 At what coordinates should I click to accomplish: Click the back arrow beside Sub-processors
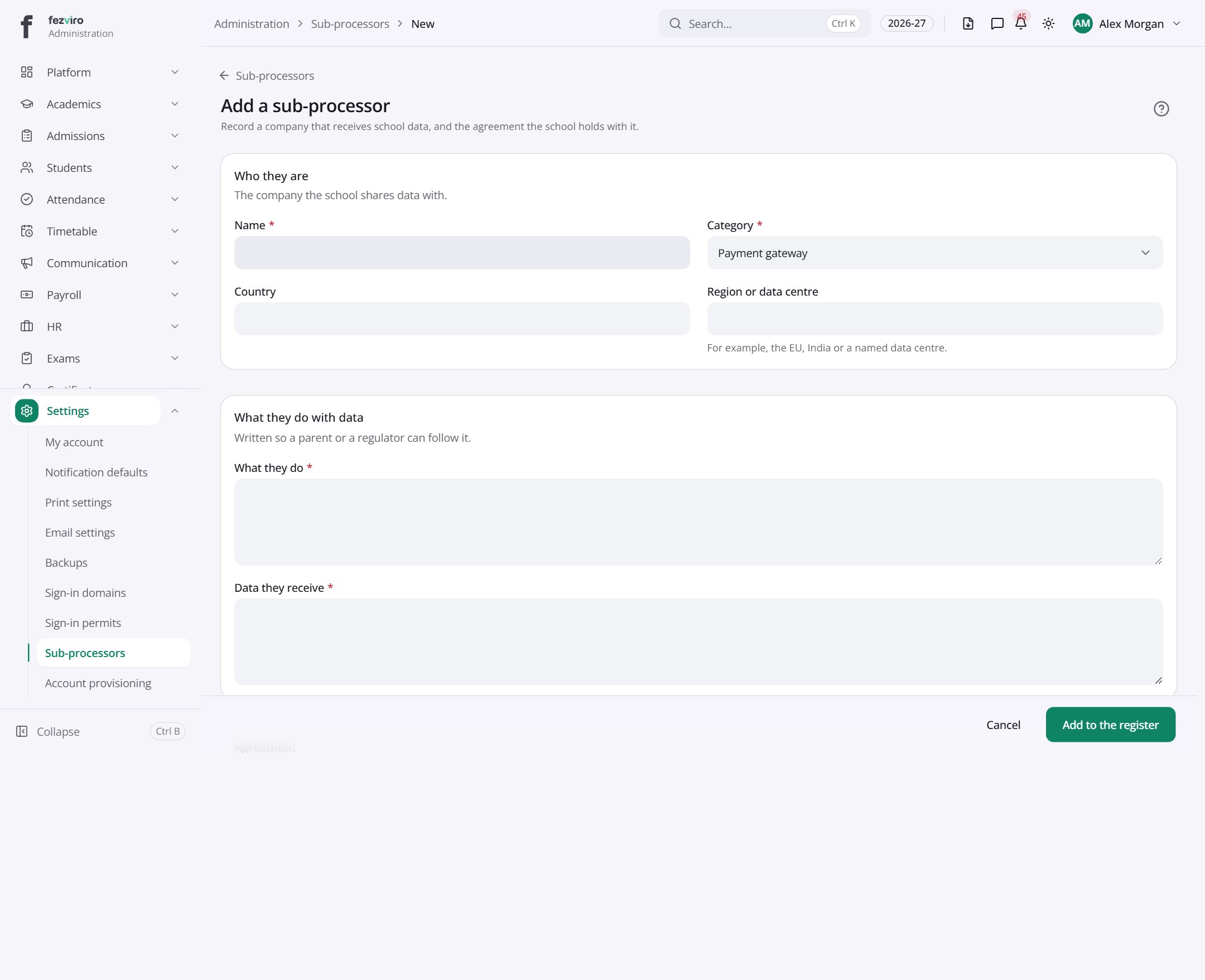224,76
